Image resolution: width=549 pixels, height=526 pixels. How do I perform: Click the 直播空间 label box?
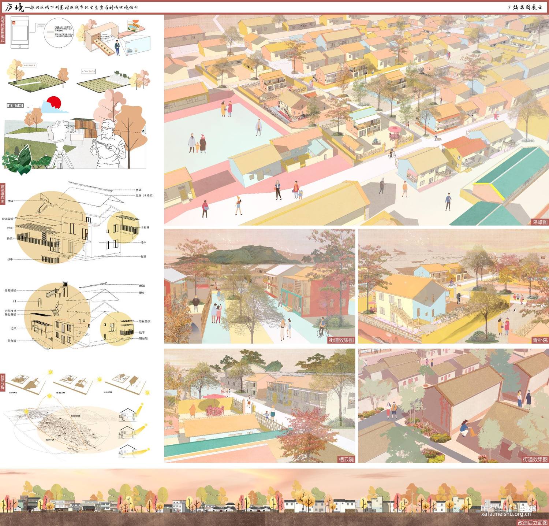(15, 105)
